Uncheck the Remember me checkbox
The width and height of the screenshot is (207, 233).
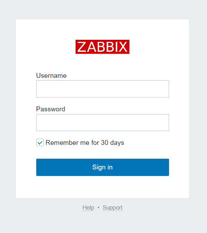pos(40,142)
